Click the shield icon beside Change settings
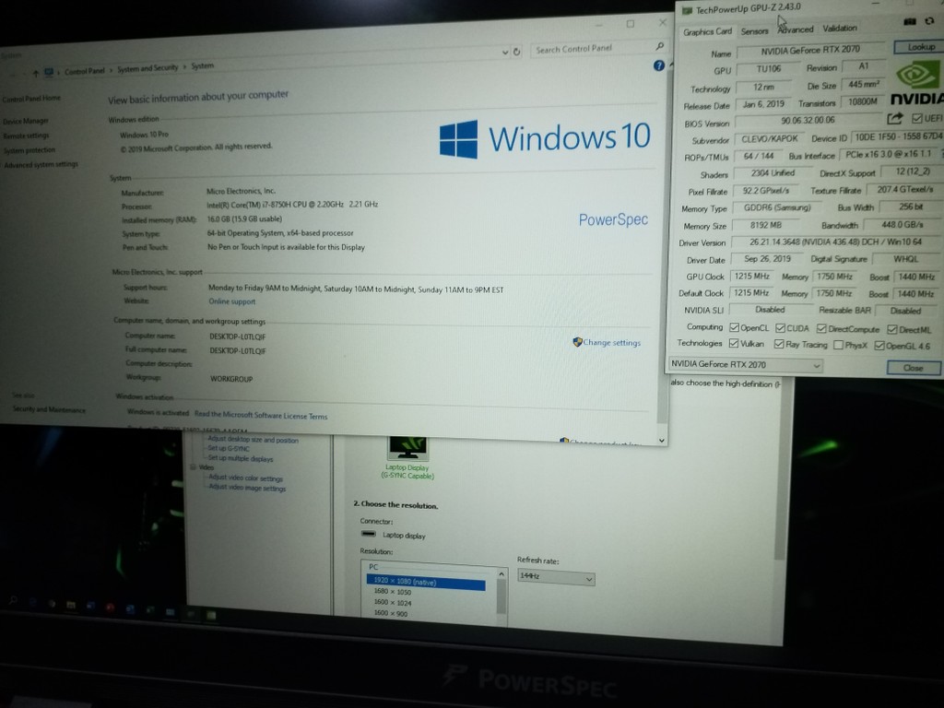The image size is (944, 708). click(577, 342)
